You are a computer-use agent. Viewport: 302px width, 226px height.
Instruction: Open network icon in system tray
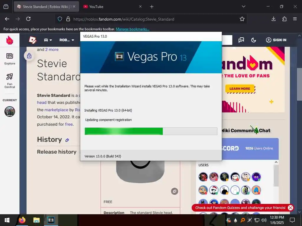257,220
